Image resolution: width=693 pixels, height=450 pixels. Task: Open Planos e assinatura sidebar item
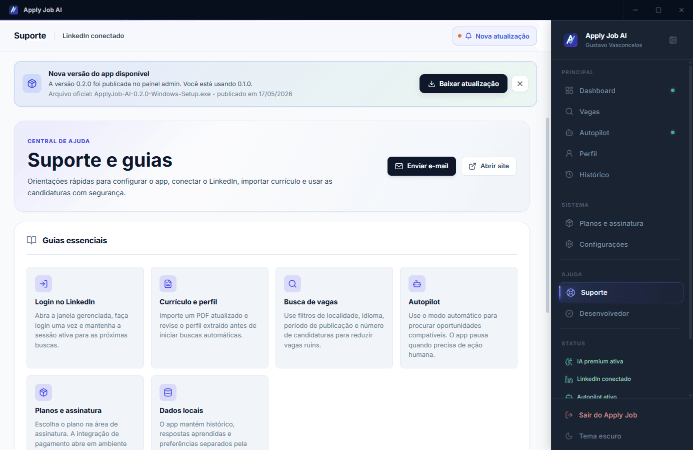pos(620,223)
